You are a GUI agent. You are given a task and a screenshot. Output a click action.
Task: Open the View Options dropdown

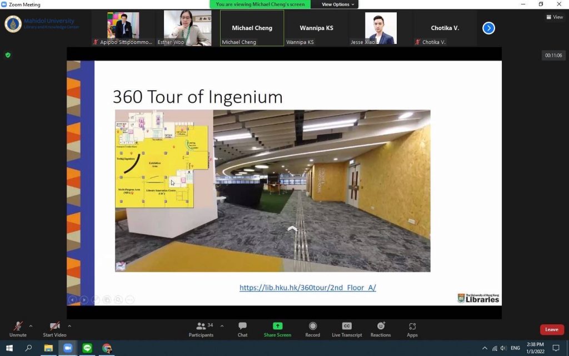click(338, 4)
